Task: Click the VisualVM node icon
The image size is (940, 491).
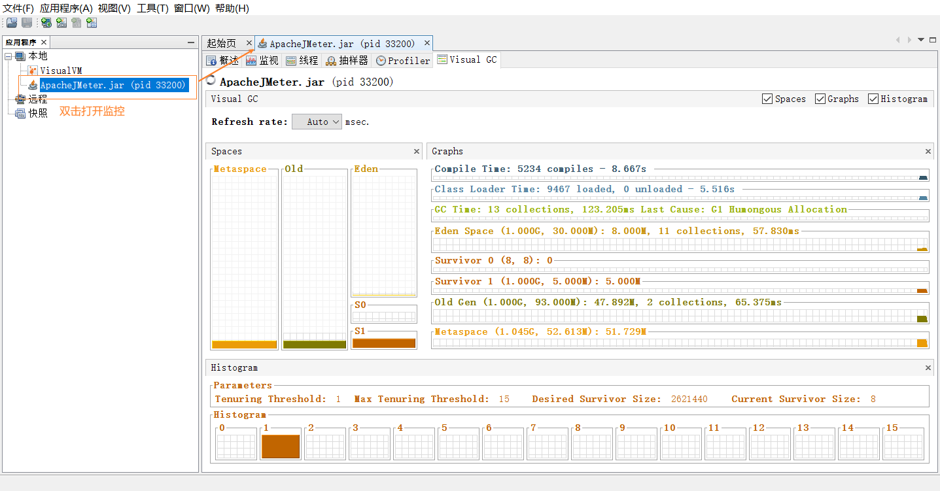Action: pyautogui.click(x=33, y=71)
